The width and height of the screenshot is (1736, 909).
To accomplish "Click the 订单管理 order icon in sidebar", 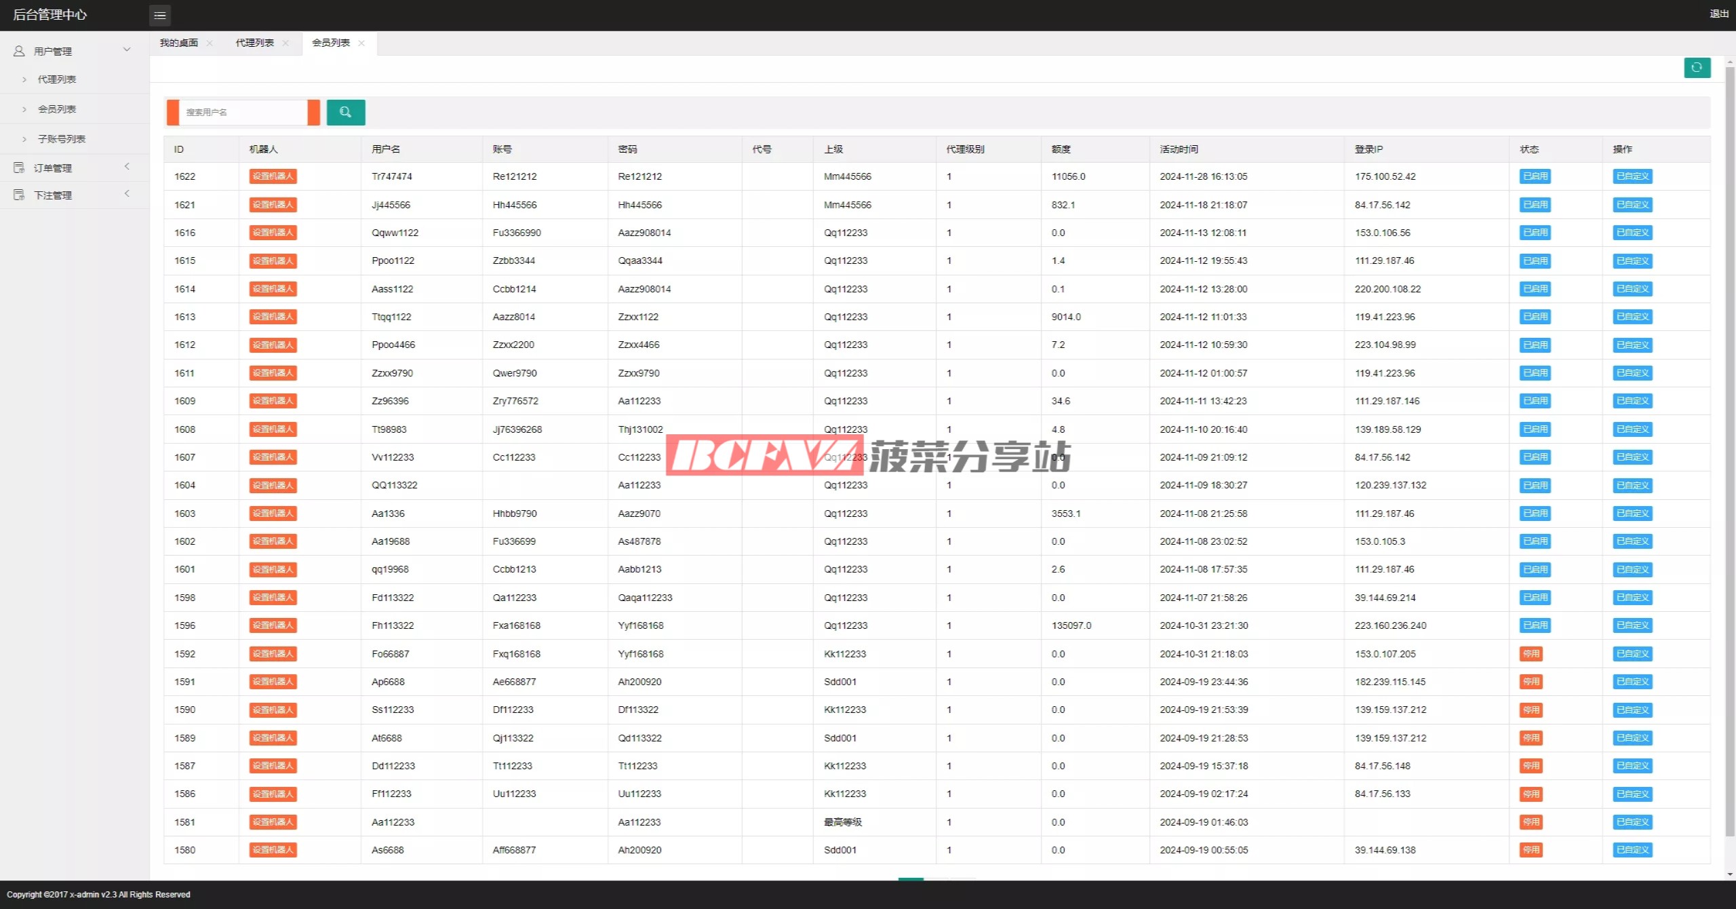I will (19, 168).
